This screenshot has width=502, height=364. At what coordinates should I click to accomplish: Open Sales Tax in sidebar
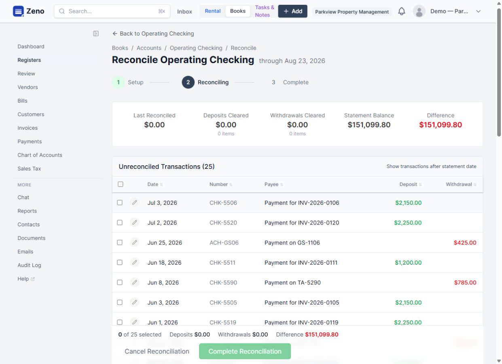tap(29, 168)
